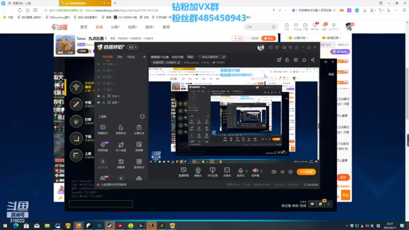The width and height of the screenshot is (409, 230).
Task: Select the first scene tab
Action: coord(107,57)
